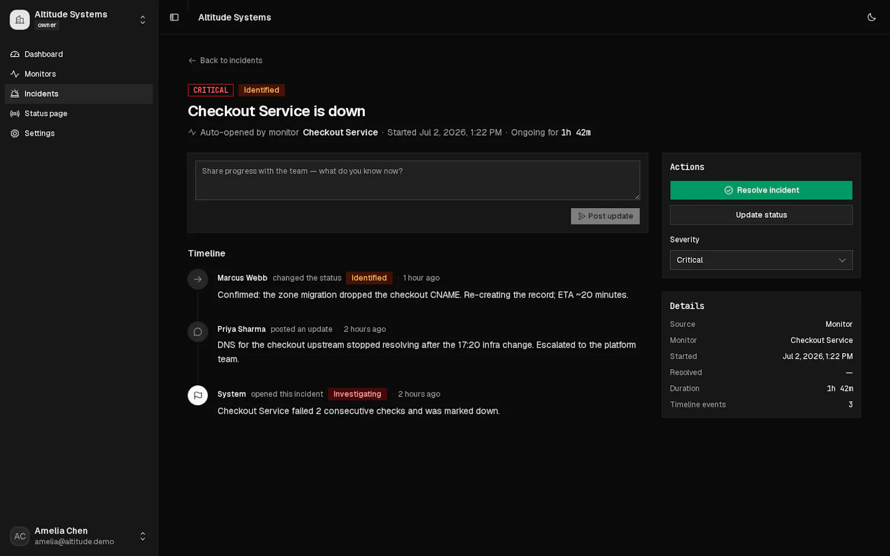Screen dimensions: 890x556
Task: Expand the Altitude Systems workspace switcher
Action: [142, 19]
